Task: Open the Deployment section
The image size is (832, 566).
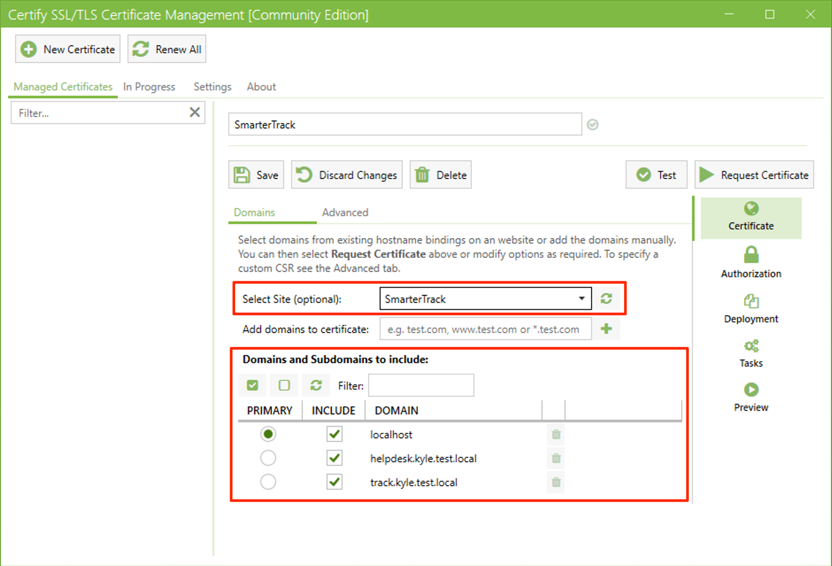Action: tap(751, 309)
